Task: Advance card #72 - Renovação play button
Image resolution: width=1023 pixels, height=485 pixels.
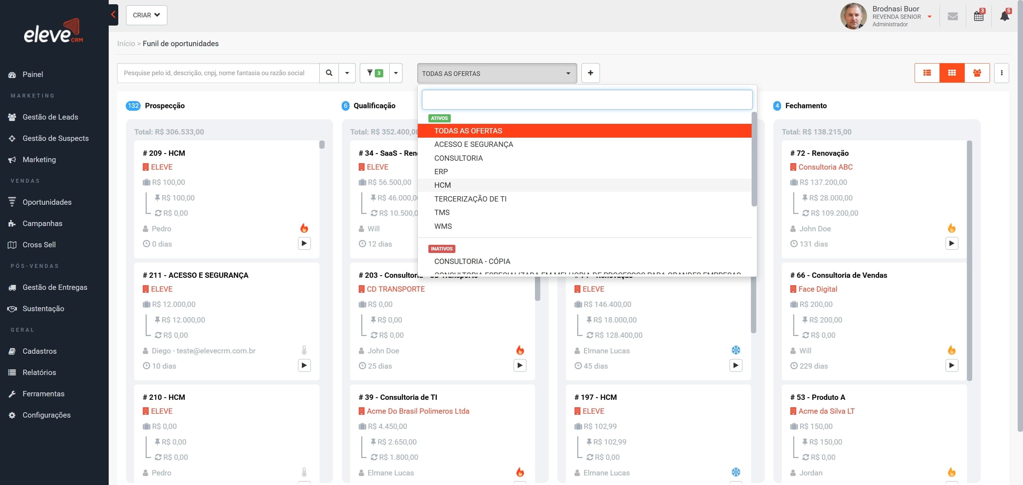Action: [952, 243]
